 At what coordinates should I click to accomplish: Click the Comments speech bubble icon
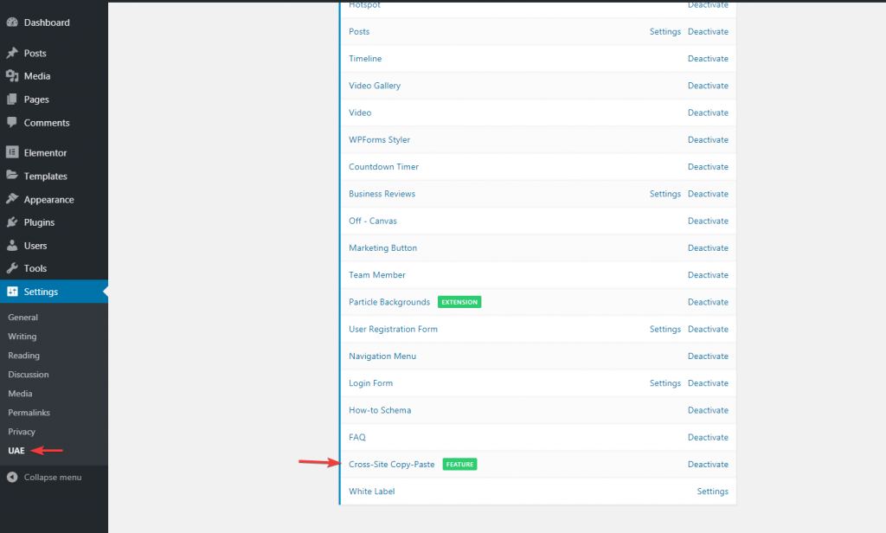(12, 123)
